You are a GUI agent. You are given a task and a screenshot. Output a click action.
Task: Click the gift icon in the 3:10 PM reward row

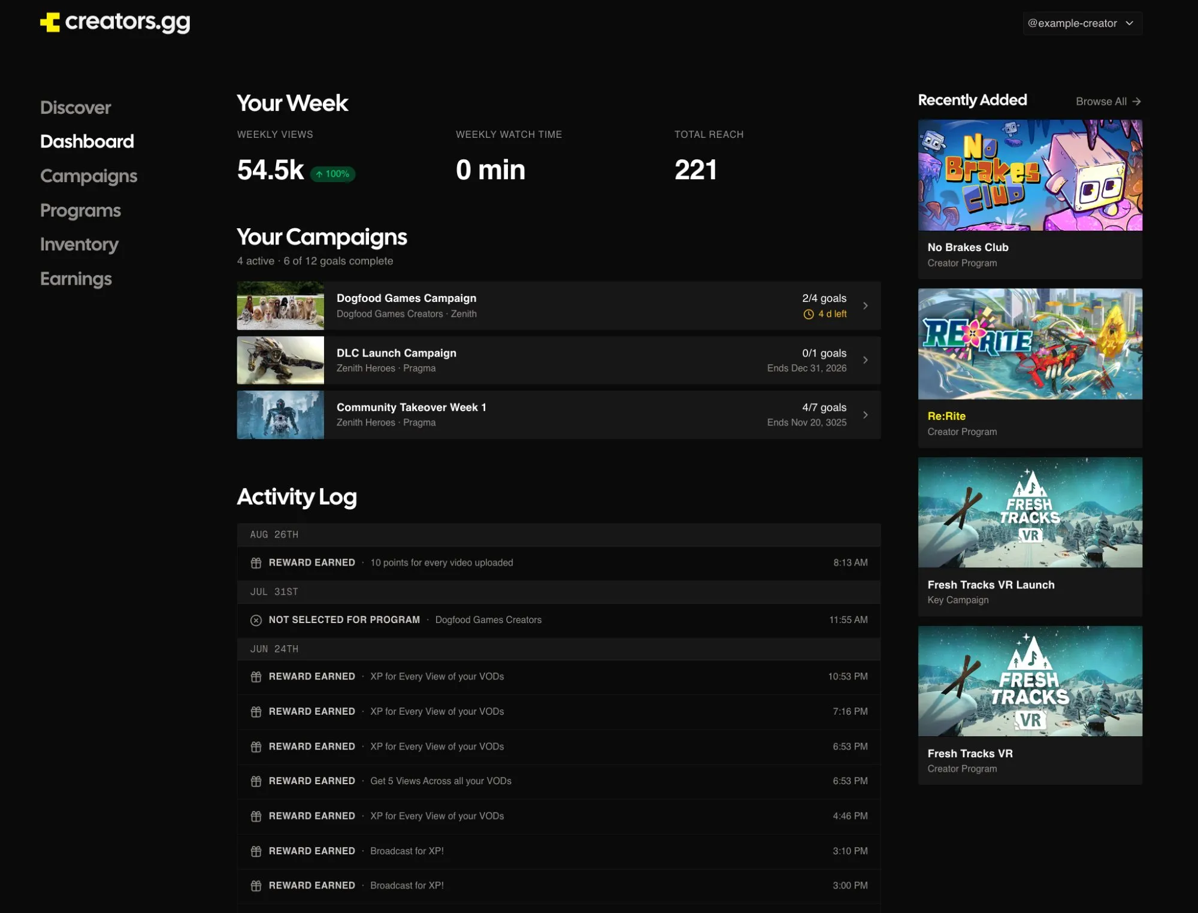(x=256, y=851)
